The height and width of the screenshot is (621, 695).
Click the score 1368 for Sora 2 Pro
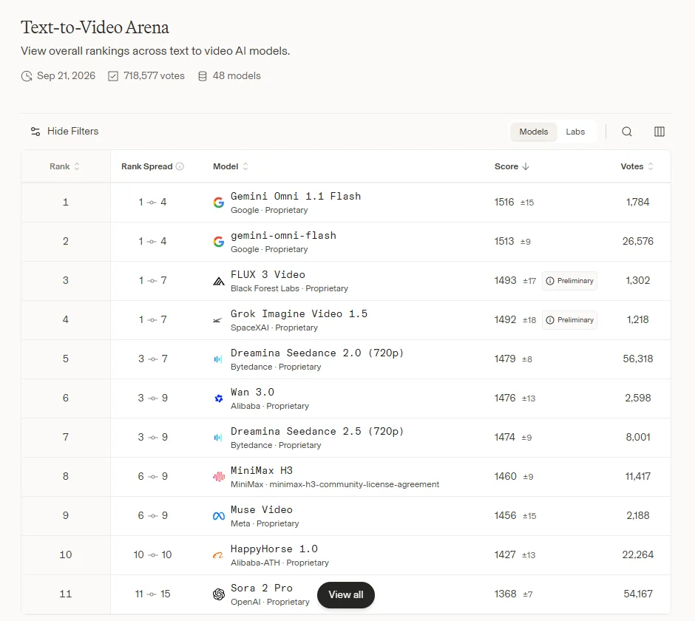(505, 594)
